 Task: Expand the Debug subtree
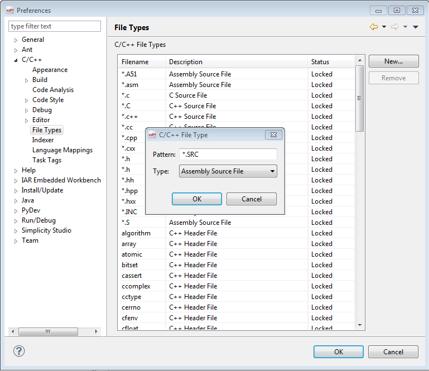click(27, 110)
